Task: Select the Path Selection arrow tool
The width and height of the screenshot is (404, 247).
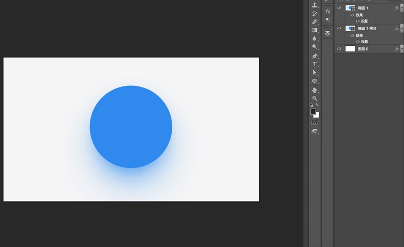Action: 314,72
